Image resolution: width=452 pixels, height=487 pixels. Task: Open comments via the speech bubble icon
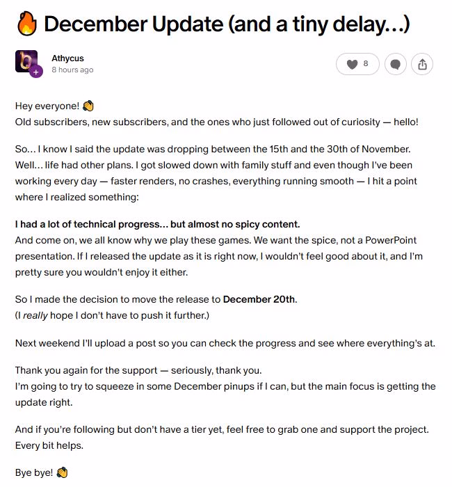point(396,64)
